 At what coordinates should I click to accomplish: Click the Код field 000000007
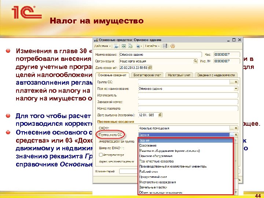pos(227,55)
